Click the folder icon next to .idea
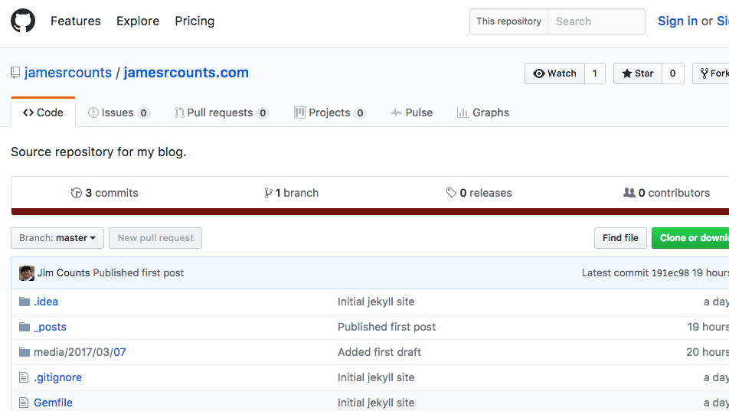Image resolution: width=729 pixels, height=411 pixels. click(x=25, y=302)
